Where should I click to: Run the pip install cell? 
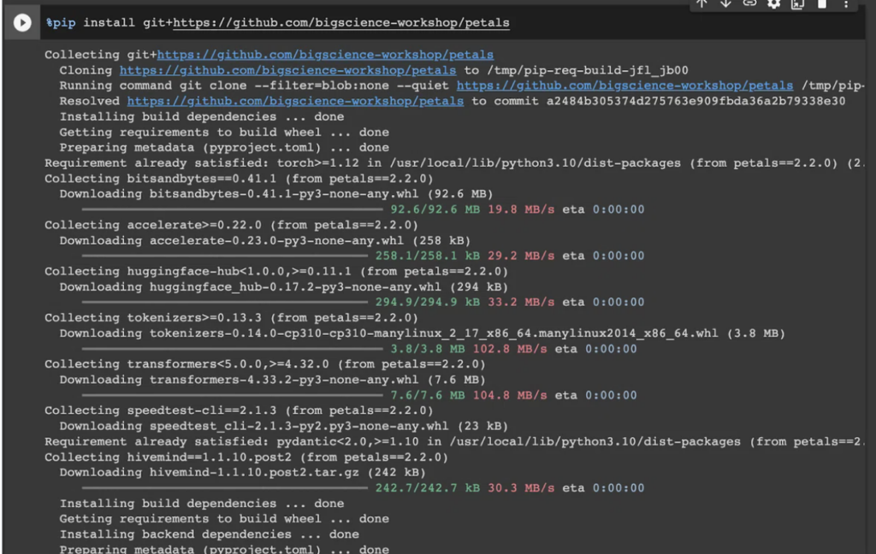point(21,23)
